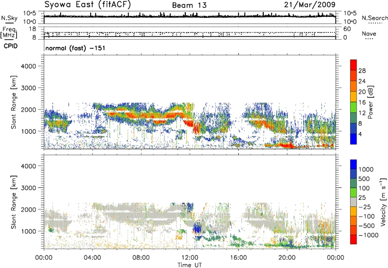Click the gray segment of Velocity colorbar
This screenshot has height=268, width=388.
[354, 202]
